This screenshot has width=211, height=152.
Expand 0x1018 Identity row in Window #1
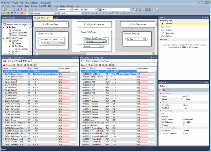click(4, 80)
